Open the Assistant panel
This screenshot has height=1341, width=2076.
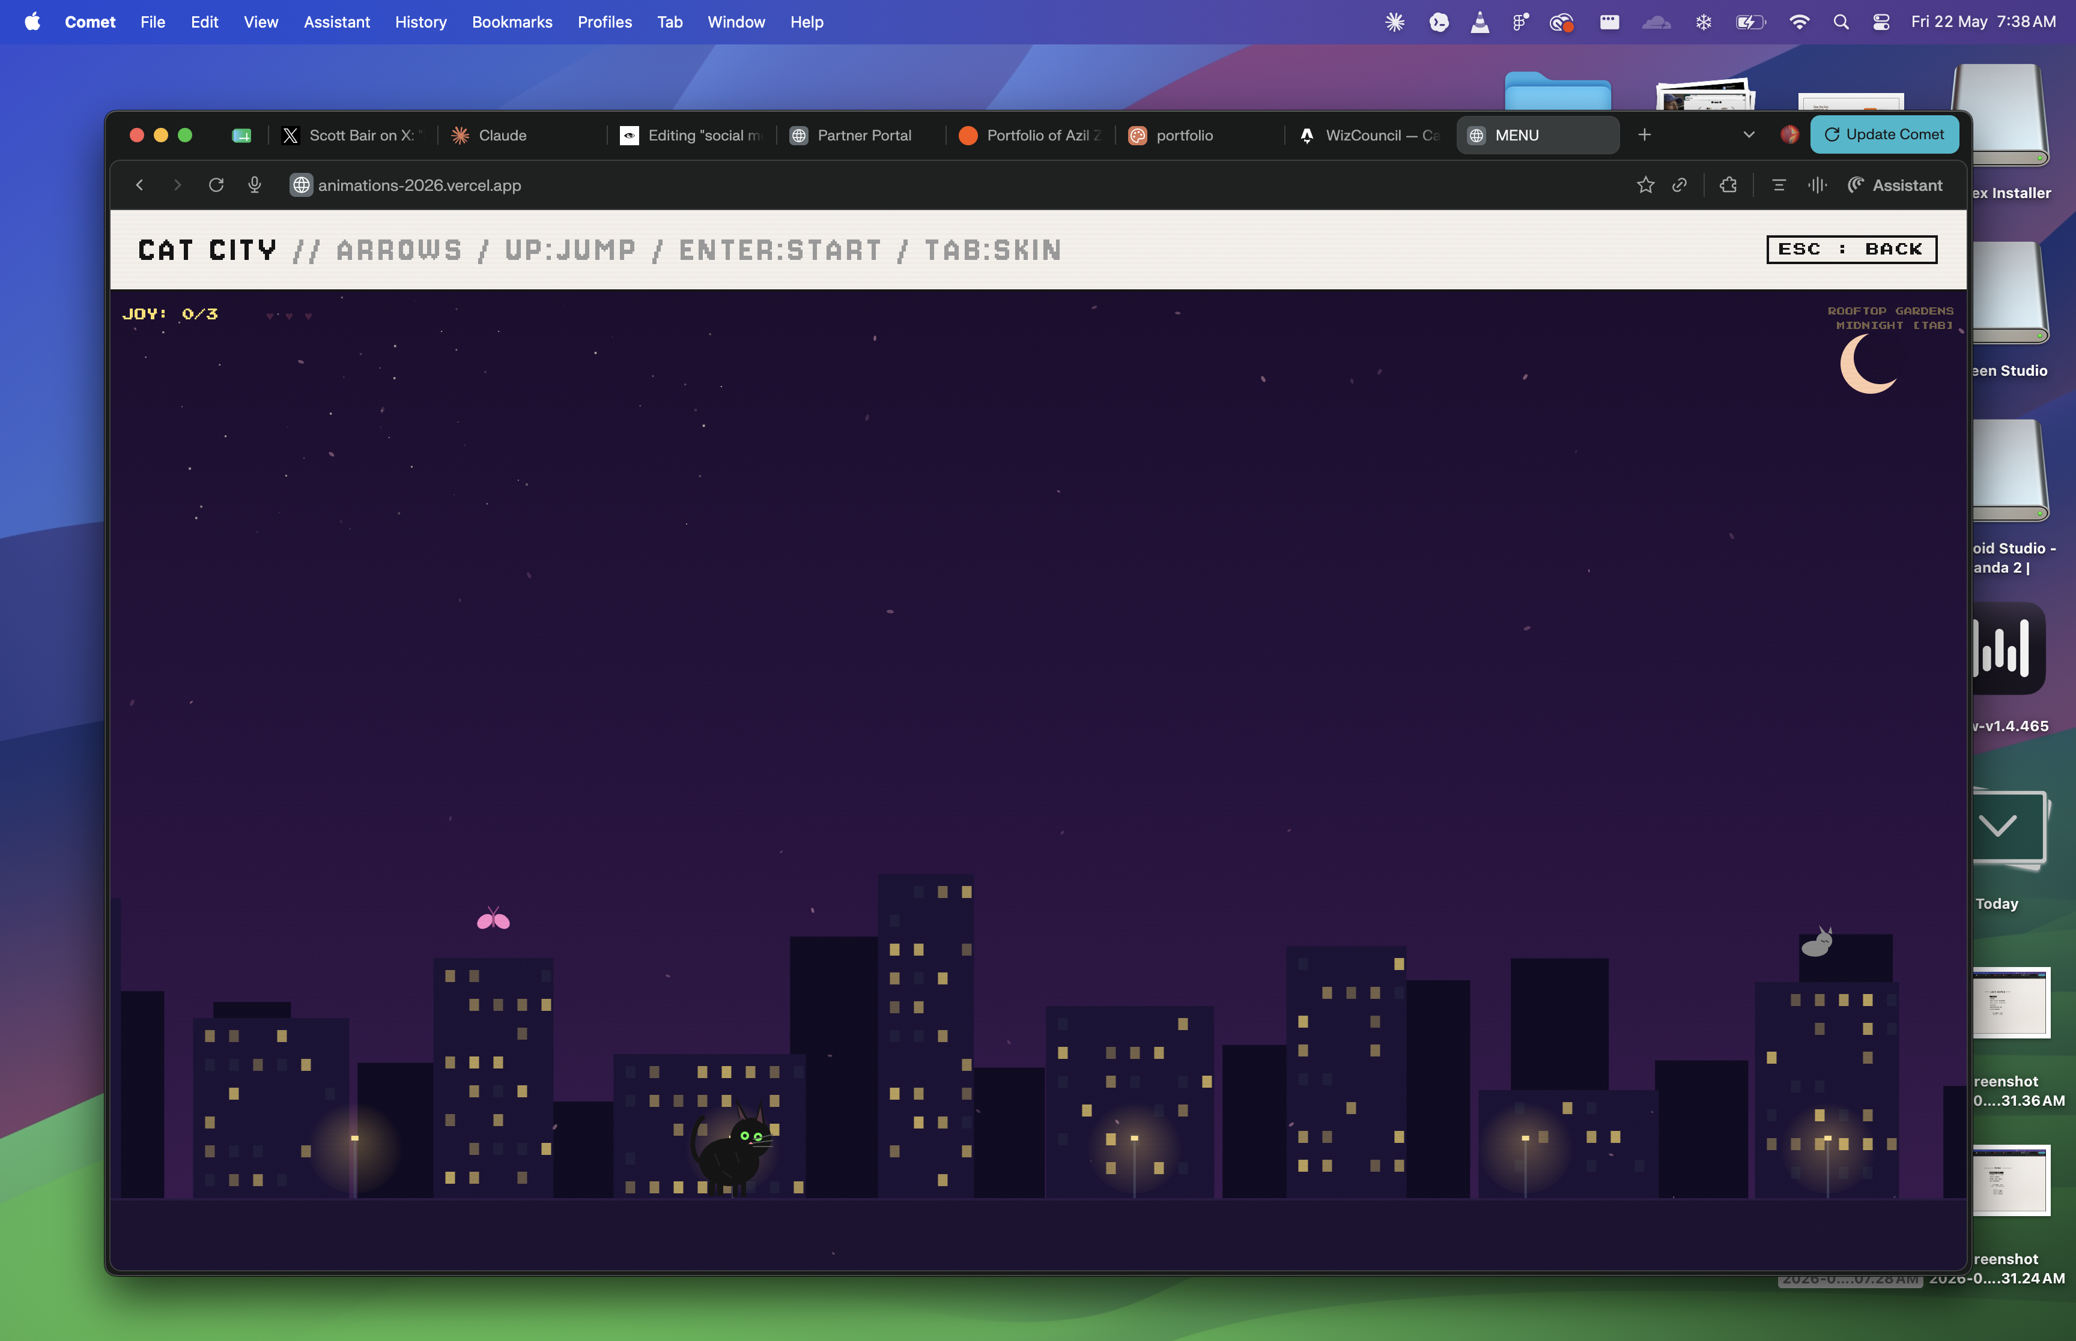pos(1895,185)
